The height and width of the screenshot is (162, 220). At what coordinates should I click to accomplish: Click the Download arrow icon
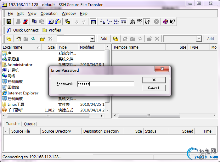[x=76, y=22]
